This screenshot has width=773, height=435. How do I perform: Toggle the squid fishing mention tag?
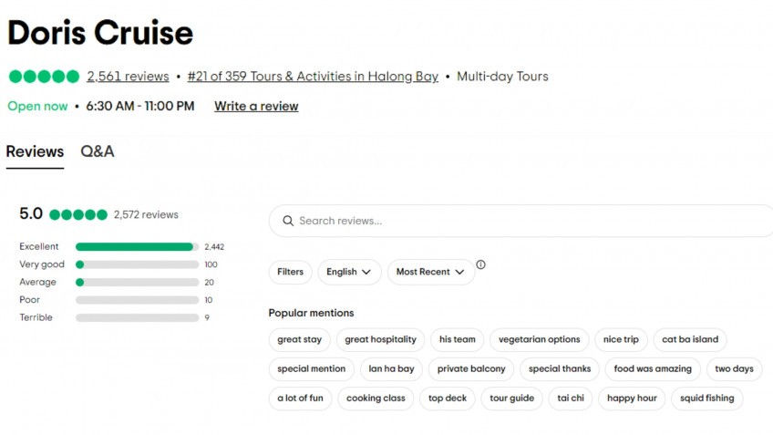tap(706, 399)
